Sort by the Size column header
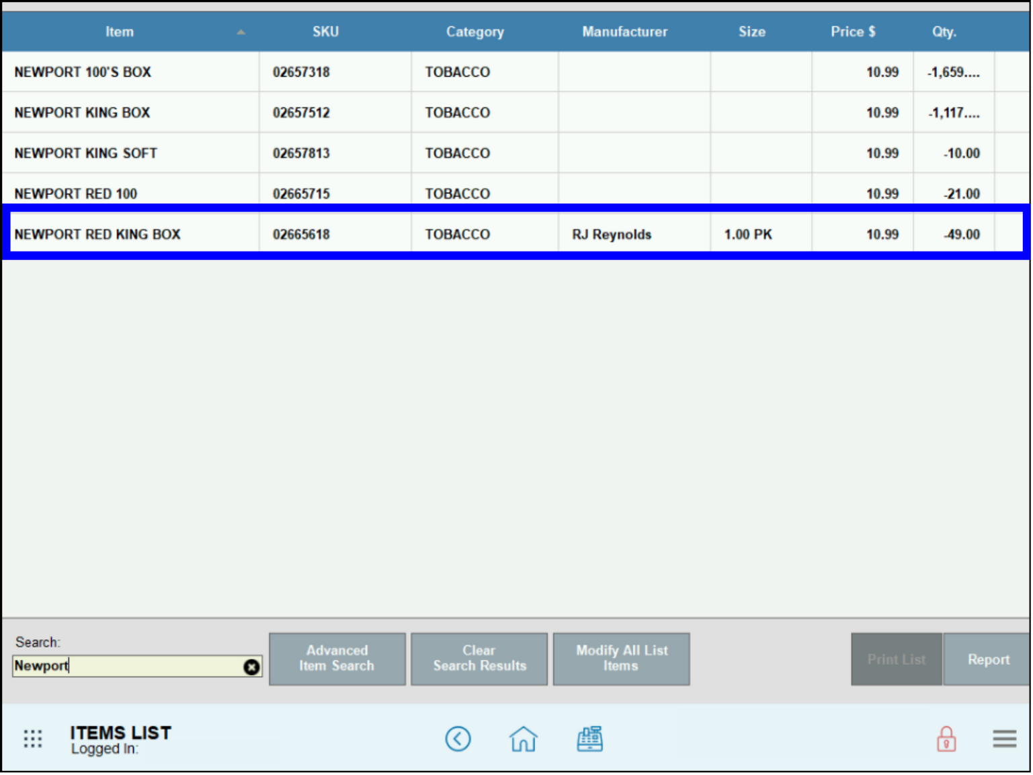The width and height of the screenshot is (1033, 775). point(751,32)
